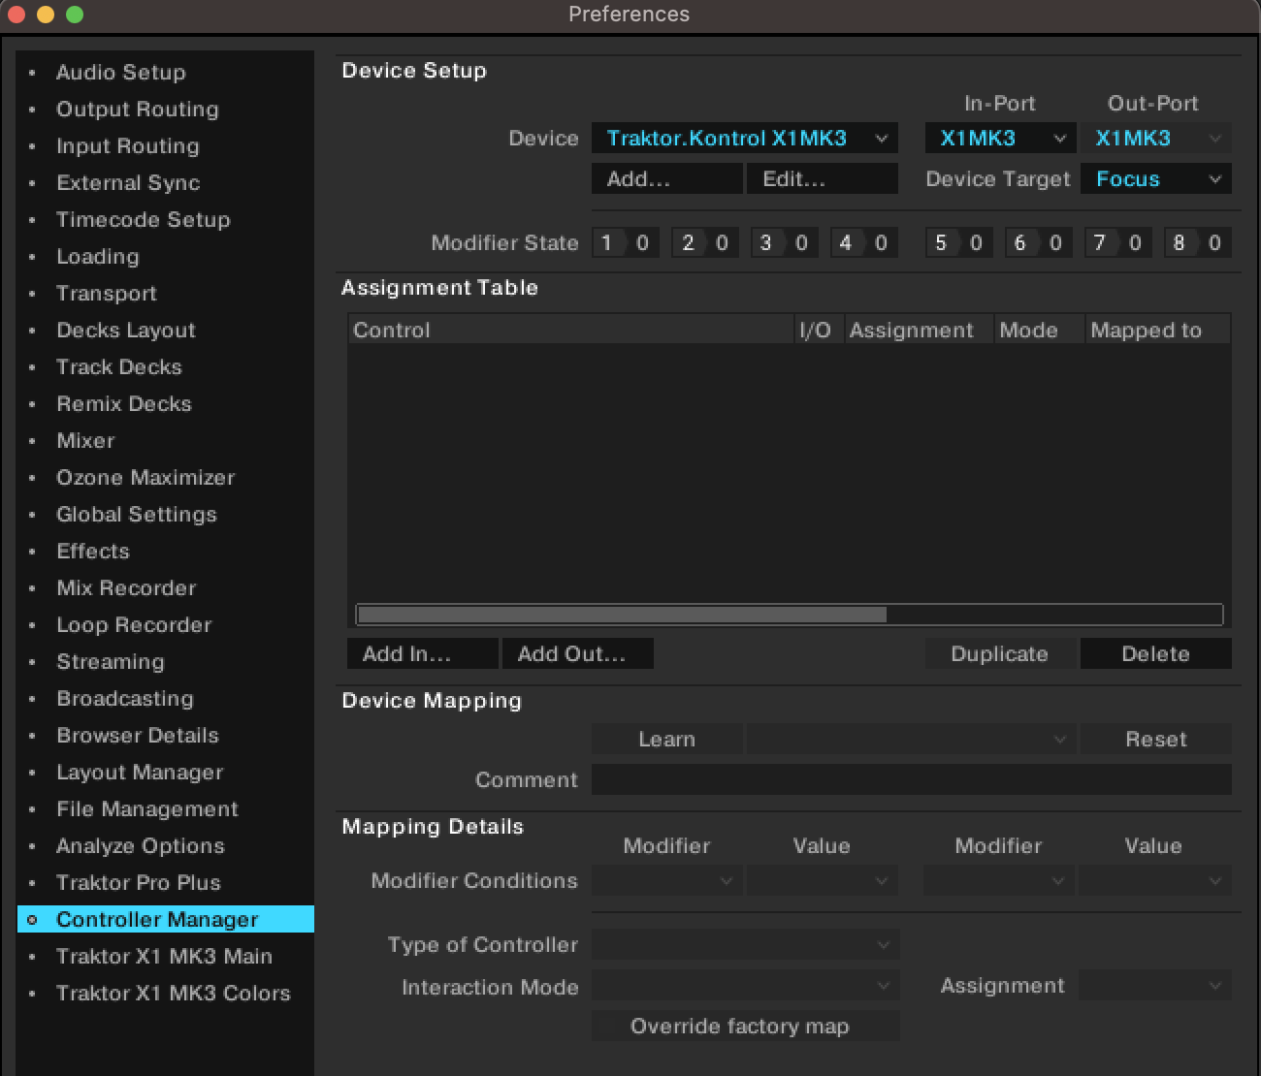1261x1076 pixels.
Task: Open the Device dropdown Traktor.Kontrol X1MK3
Action: click(744, 138)
